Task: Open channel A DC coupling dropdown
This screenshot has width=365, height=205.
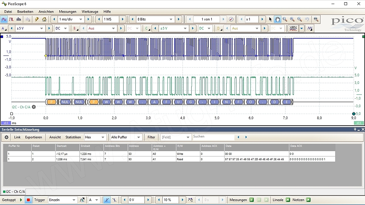Action: 65,28
